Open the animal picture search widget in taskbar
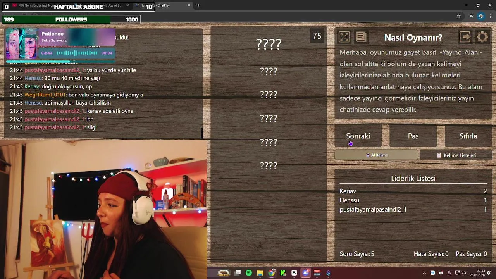Viewport: 496px width, 279px height. point(224,273)
